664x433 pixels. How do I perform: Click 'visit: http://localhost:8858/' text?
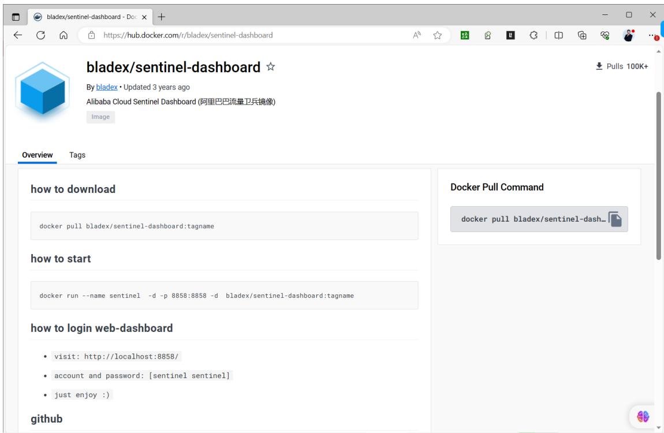117,356
